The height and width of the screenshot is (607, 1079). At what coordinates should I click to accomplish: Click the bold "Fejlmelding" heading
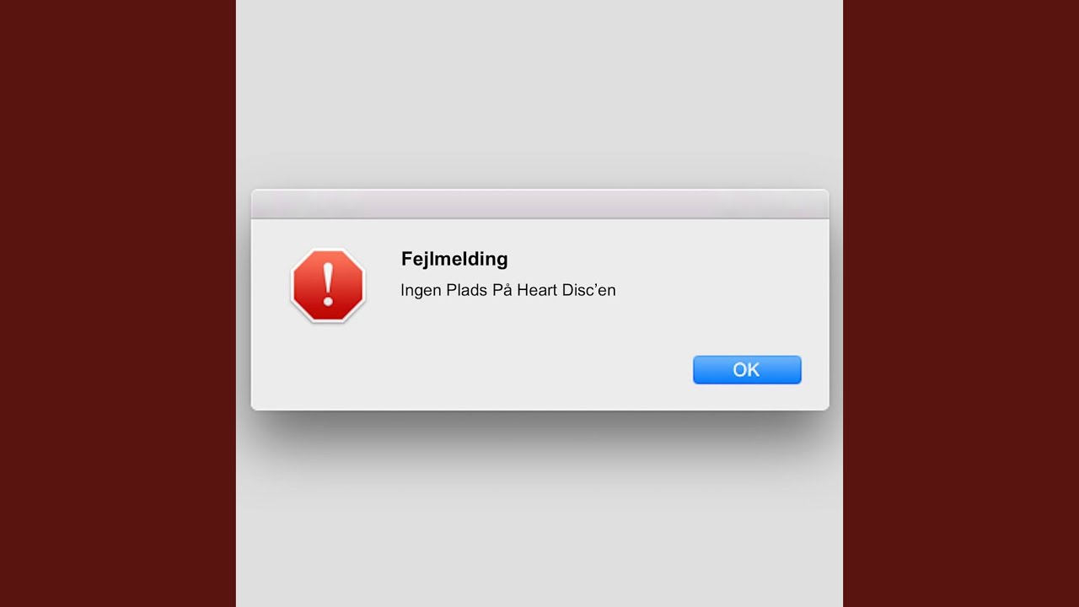click(454, 259)
